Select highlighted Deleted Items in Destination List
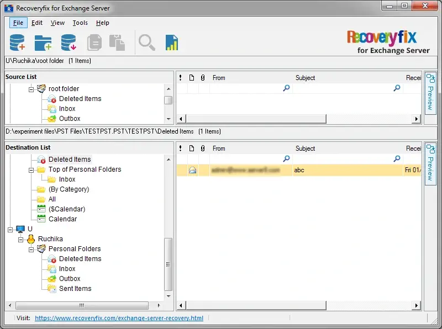The height and width of the screenshot is (329, 442). pos(70,159)
